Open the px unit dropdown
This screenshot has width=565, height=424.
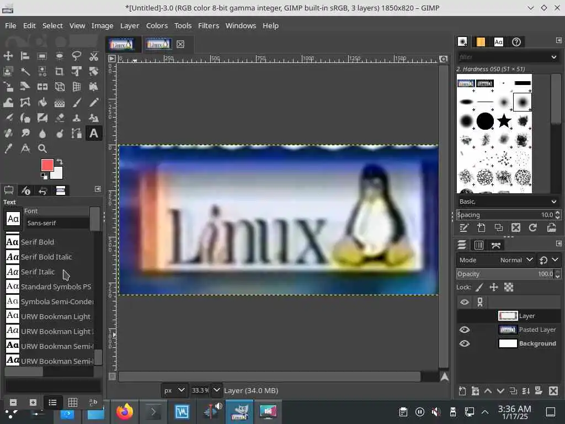click(174, 390)
